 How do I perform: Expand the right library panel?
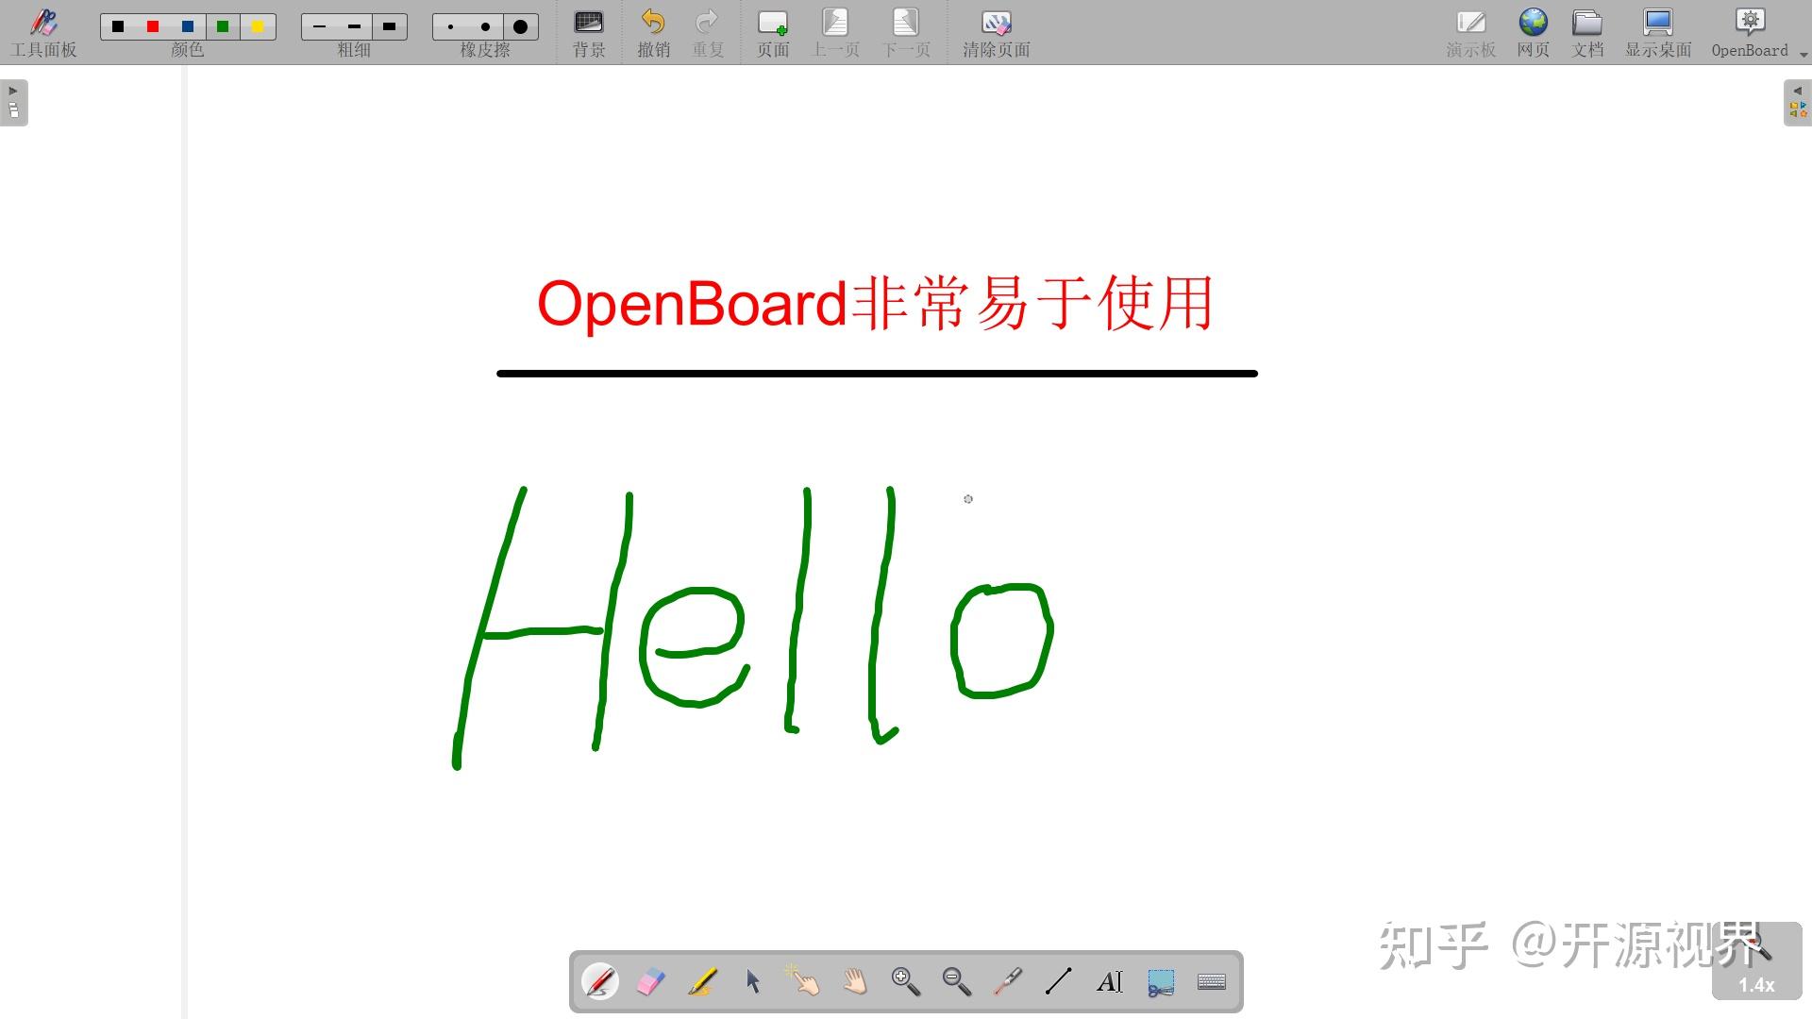point(1798,102)
